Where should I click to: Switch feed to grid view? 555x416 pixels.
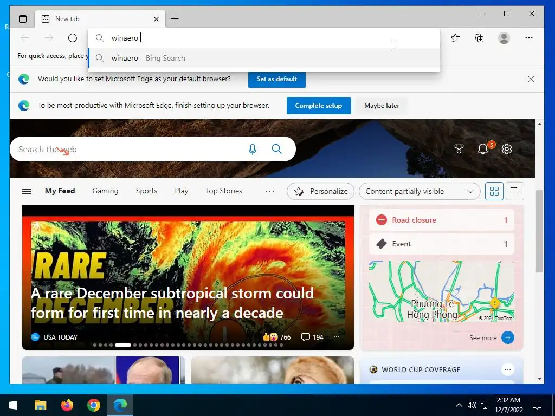coord(494,191)
